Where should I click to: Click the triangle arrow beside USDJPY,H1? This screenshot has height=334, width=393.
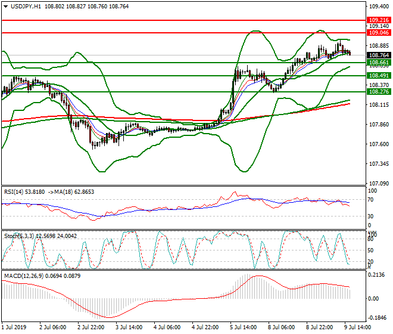point(5,6)
